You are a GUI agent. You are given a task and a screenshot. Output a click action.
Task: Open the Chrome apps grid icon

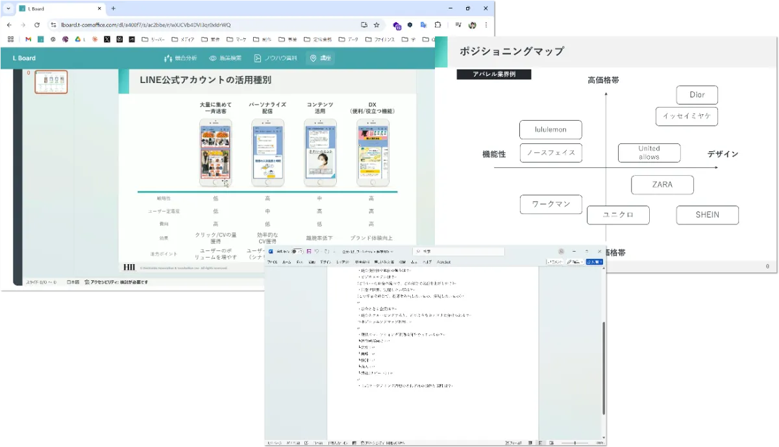click(x=10, y=40)
